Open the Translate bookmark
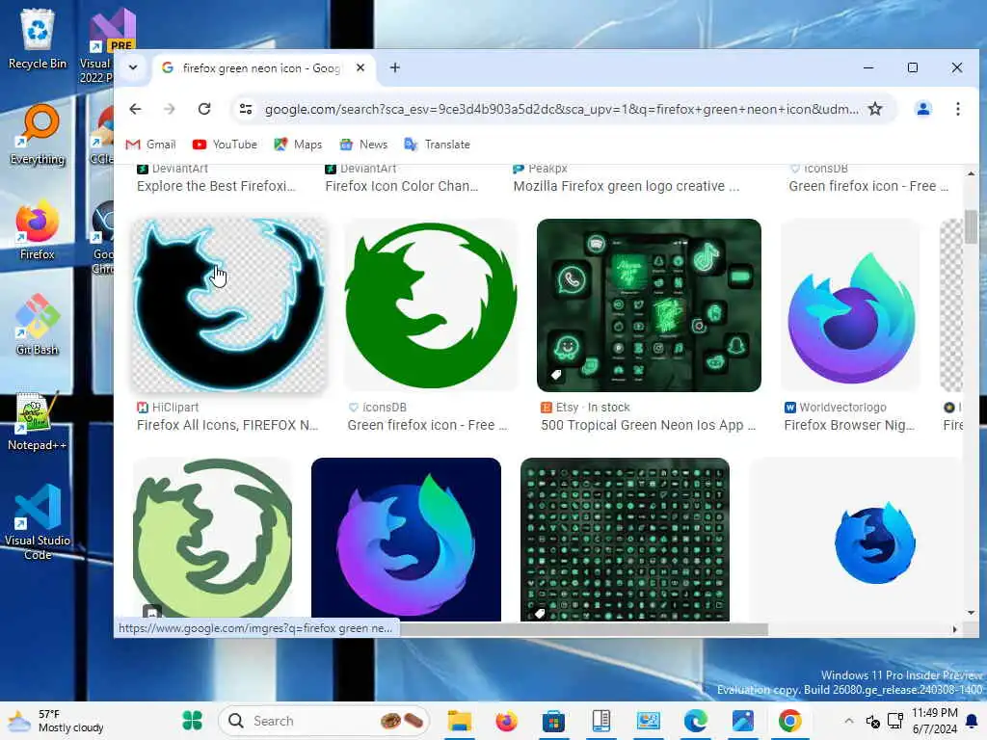The width and height of the screenshot is (987, 740). (437, 145)
